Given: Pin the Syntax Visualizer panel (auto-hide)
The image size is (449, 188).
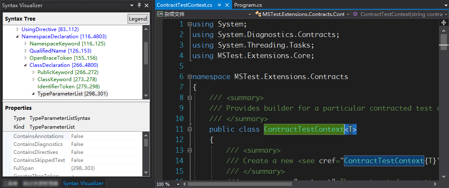Looking at the screenshot, I should coord(139,5).
